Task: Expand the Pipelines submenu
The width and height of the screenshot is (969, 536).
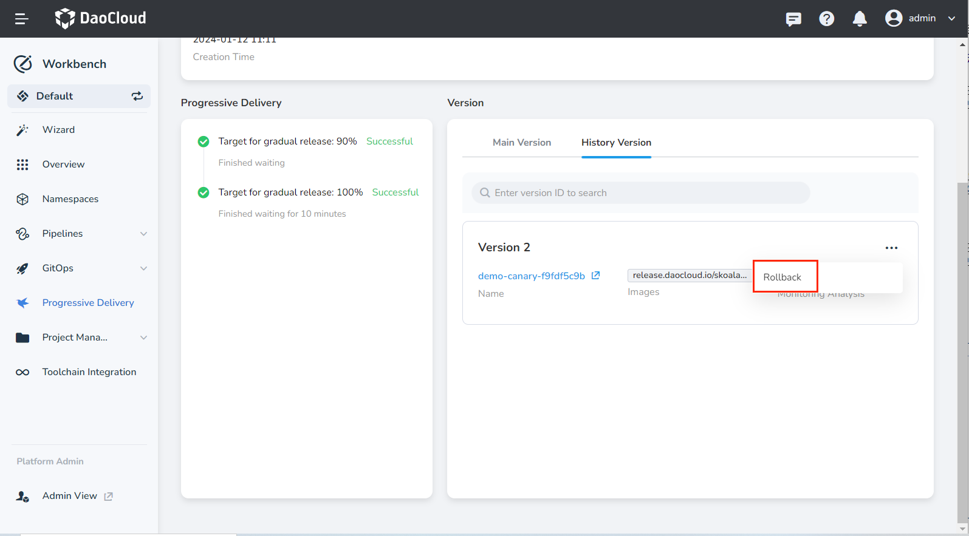Action: [x=143, y=234]
